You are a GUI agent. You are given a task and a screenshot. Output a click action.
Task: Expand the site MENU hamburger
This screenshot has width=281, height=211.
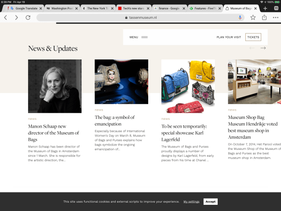(139, 37)
